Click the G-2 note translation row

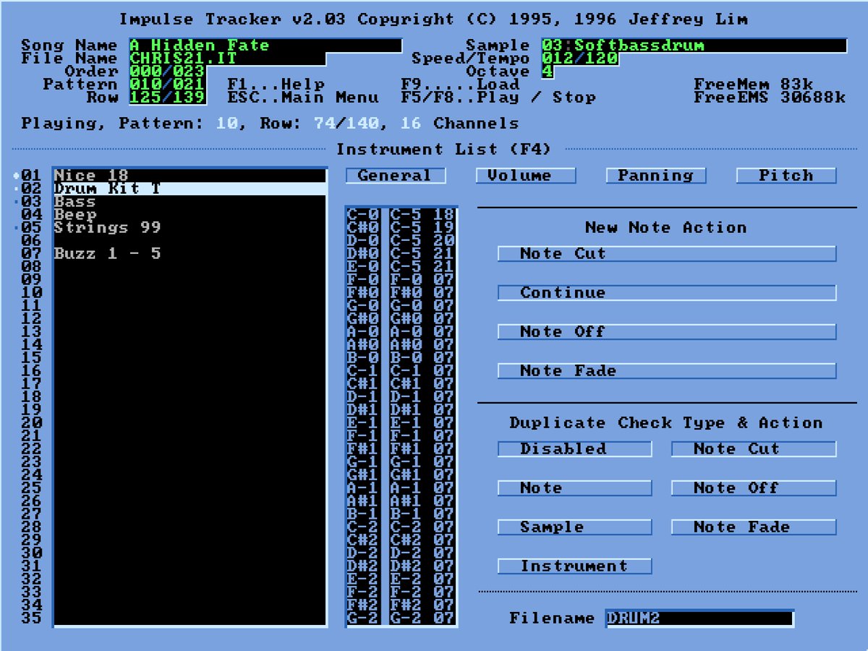click(401, 618)
